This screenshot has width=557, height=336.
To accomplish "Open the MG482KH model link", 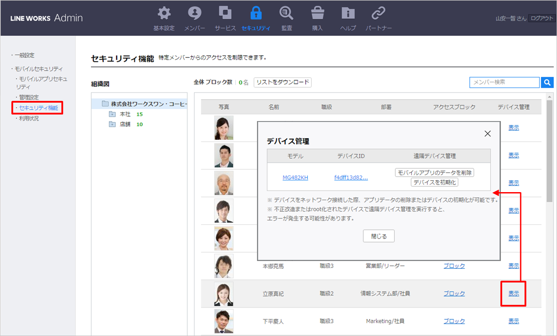I will [x=295, y=178].
